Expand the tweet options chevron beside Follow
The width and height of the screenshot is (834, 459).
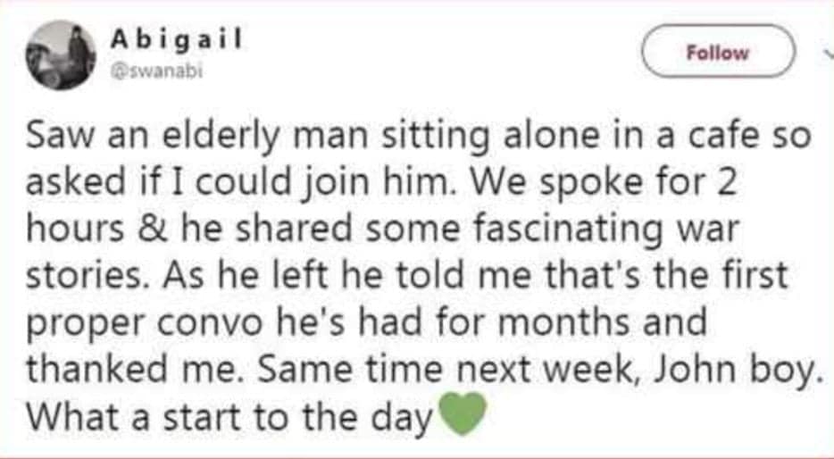(827, 52)
